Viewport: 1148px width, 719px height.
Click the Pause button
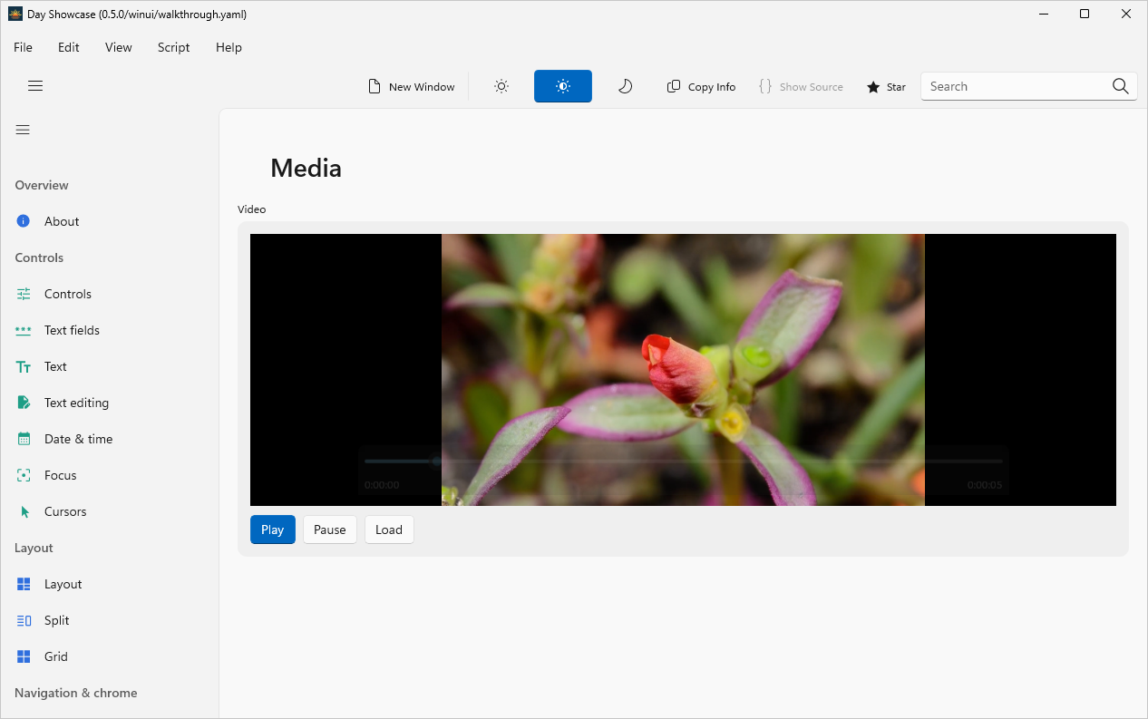pos(330,530)
